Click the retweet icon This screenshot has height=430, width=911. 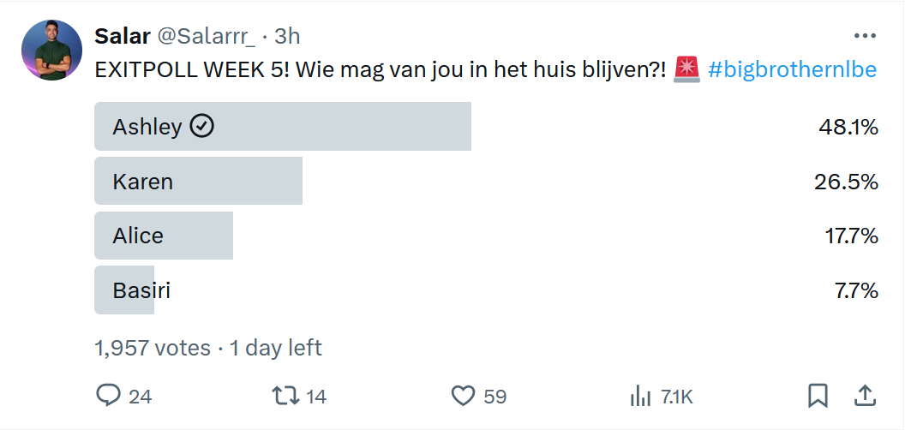[x=286, y=396]
